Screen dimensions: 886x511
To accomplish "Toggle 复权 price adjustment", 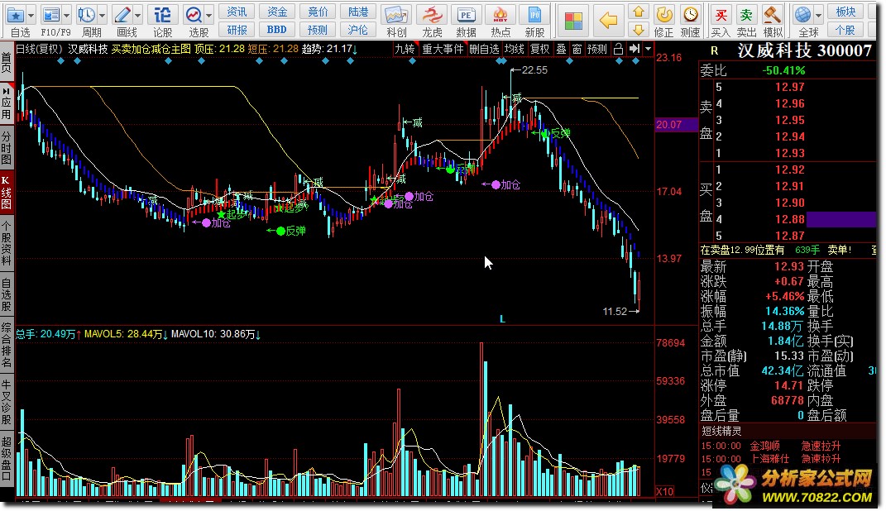I will [x=539, y=49].
